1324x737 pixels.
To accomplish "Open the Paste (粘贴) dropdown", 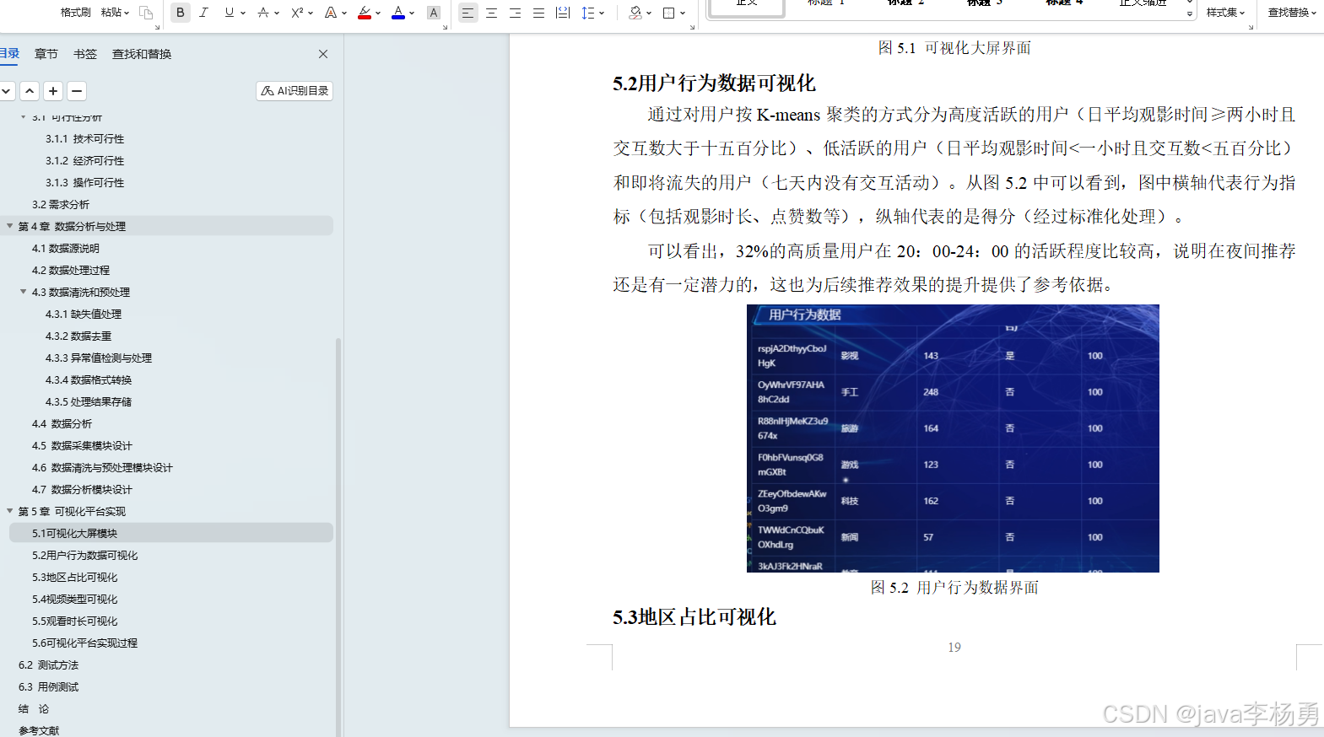I will 115,13.
